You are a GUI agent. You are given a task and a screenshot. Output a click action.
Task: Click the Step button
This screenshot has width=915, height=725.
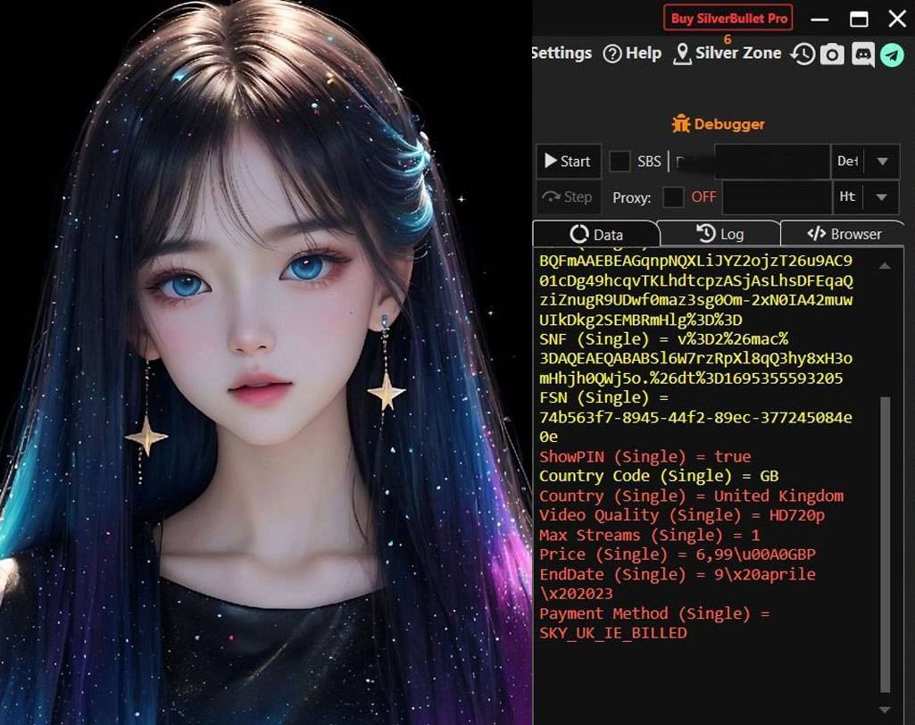569,197
